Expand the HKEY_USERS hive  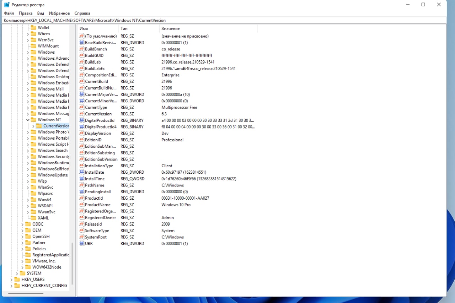click(x=11, y=279)
